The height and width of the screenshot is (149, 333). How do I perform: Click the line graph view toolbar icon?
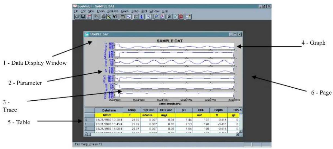129,17
